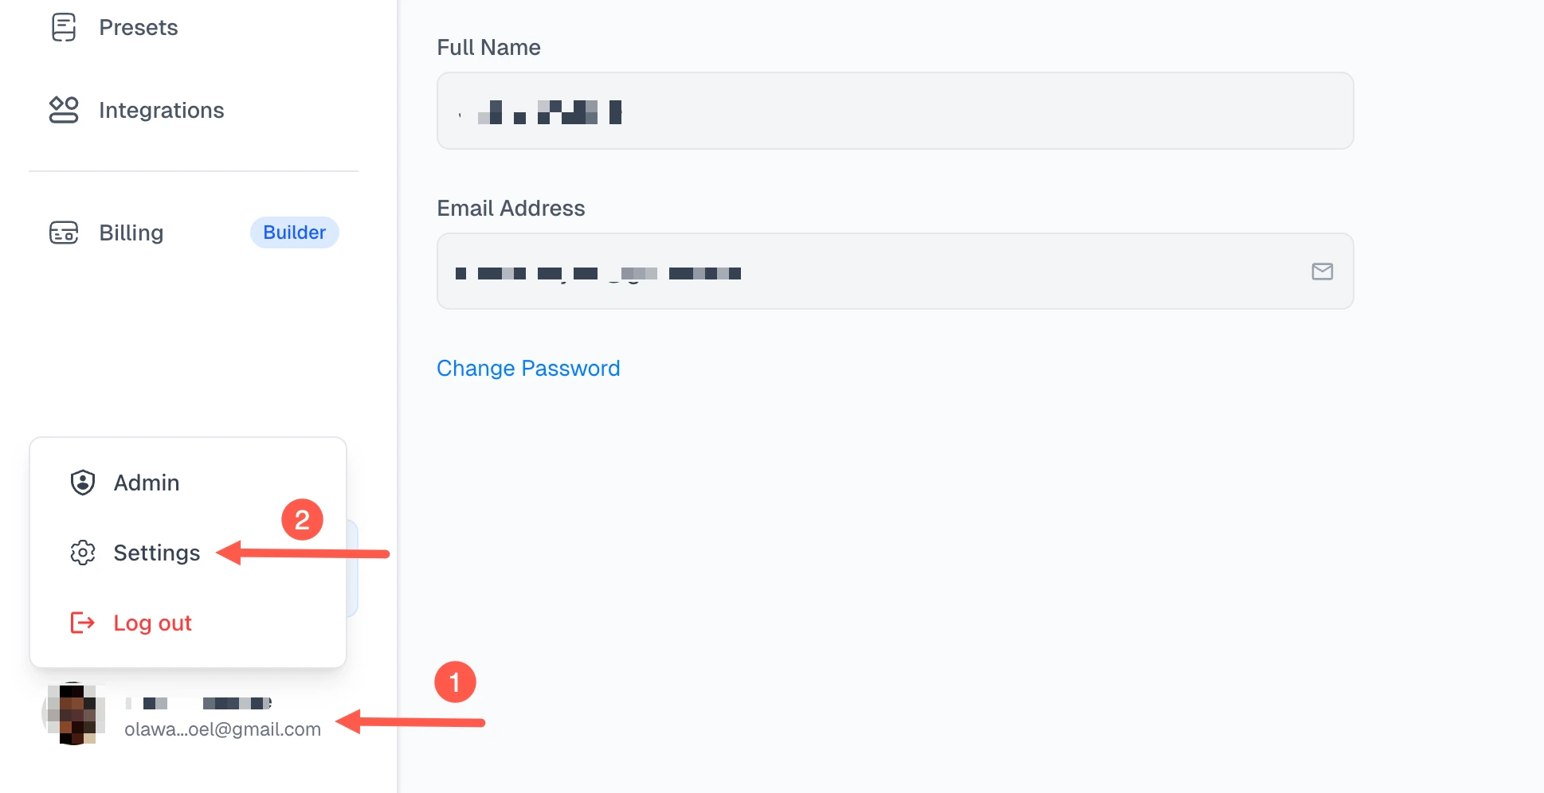
Task: Go to the Billing section
Action: coord(131,232)
